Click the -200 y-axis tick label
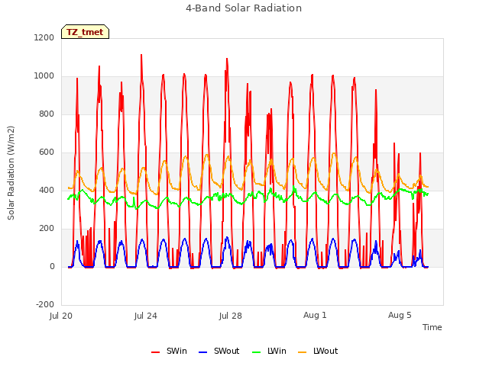Image resolution: width=489 pixels, height=366 pixels. pyautogui.click(x=45, y=304)
